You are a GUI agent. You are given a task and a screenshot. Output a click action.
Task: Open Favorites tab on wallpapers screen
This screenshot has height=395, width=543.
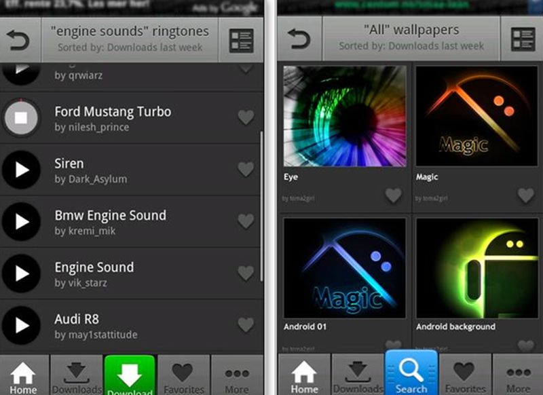[x=465, y=375]
